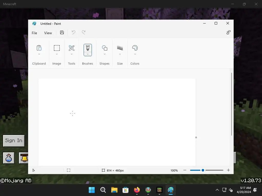Open File Explorer from taskbar
Screen dimensions: 262x196
coord(114,190)
